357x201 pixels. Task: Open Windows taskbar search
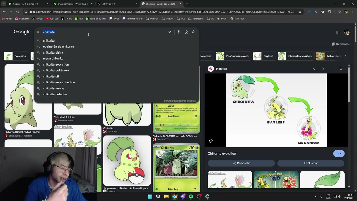[x=158, y=197]
